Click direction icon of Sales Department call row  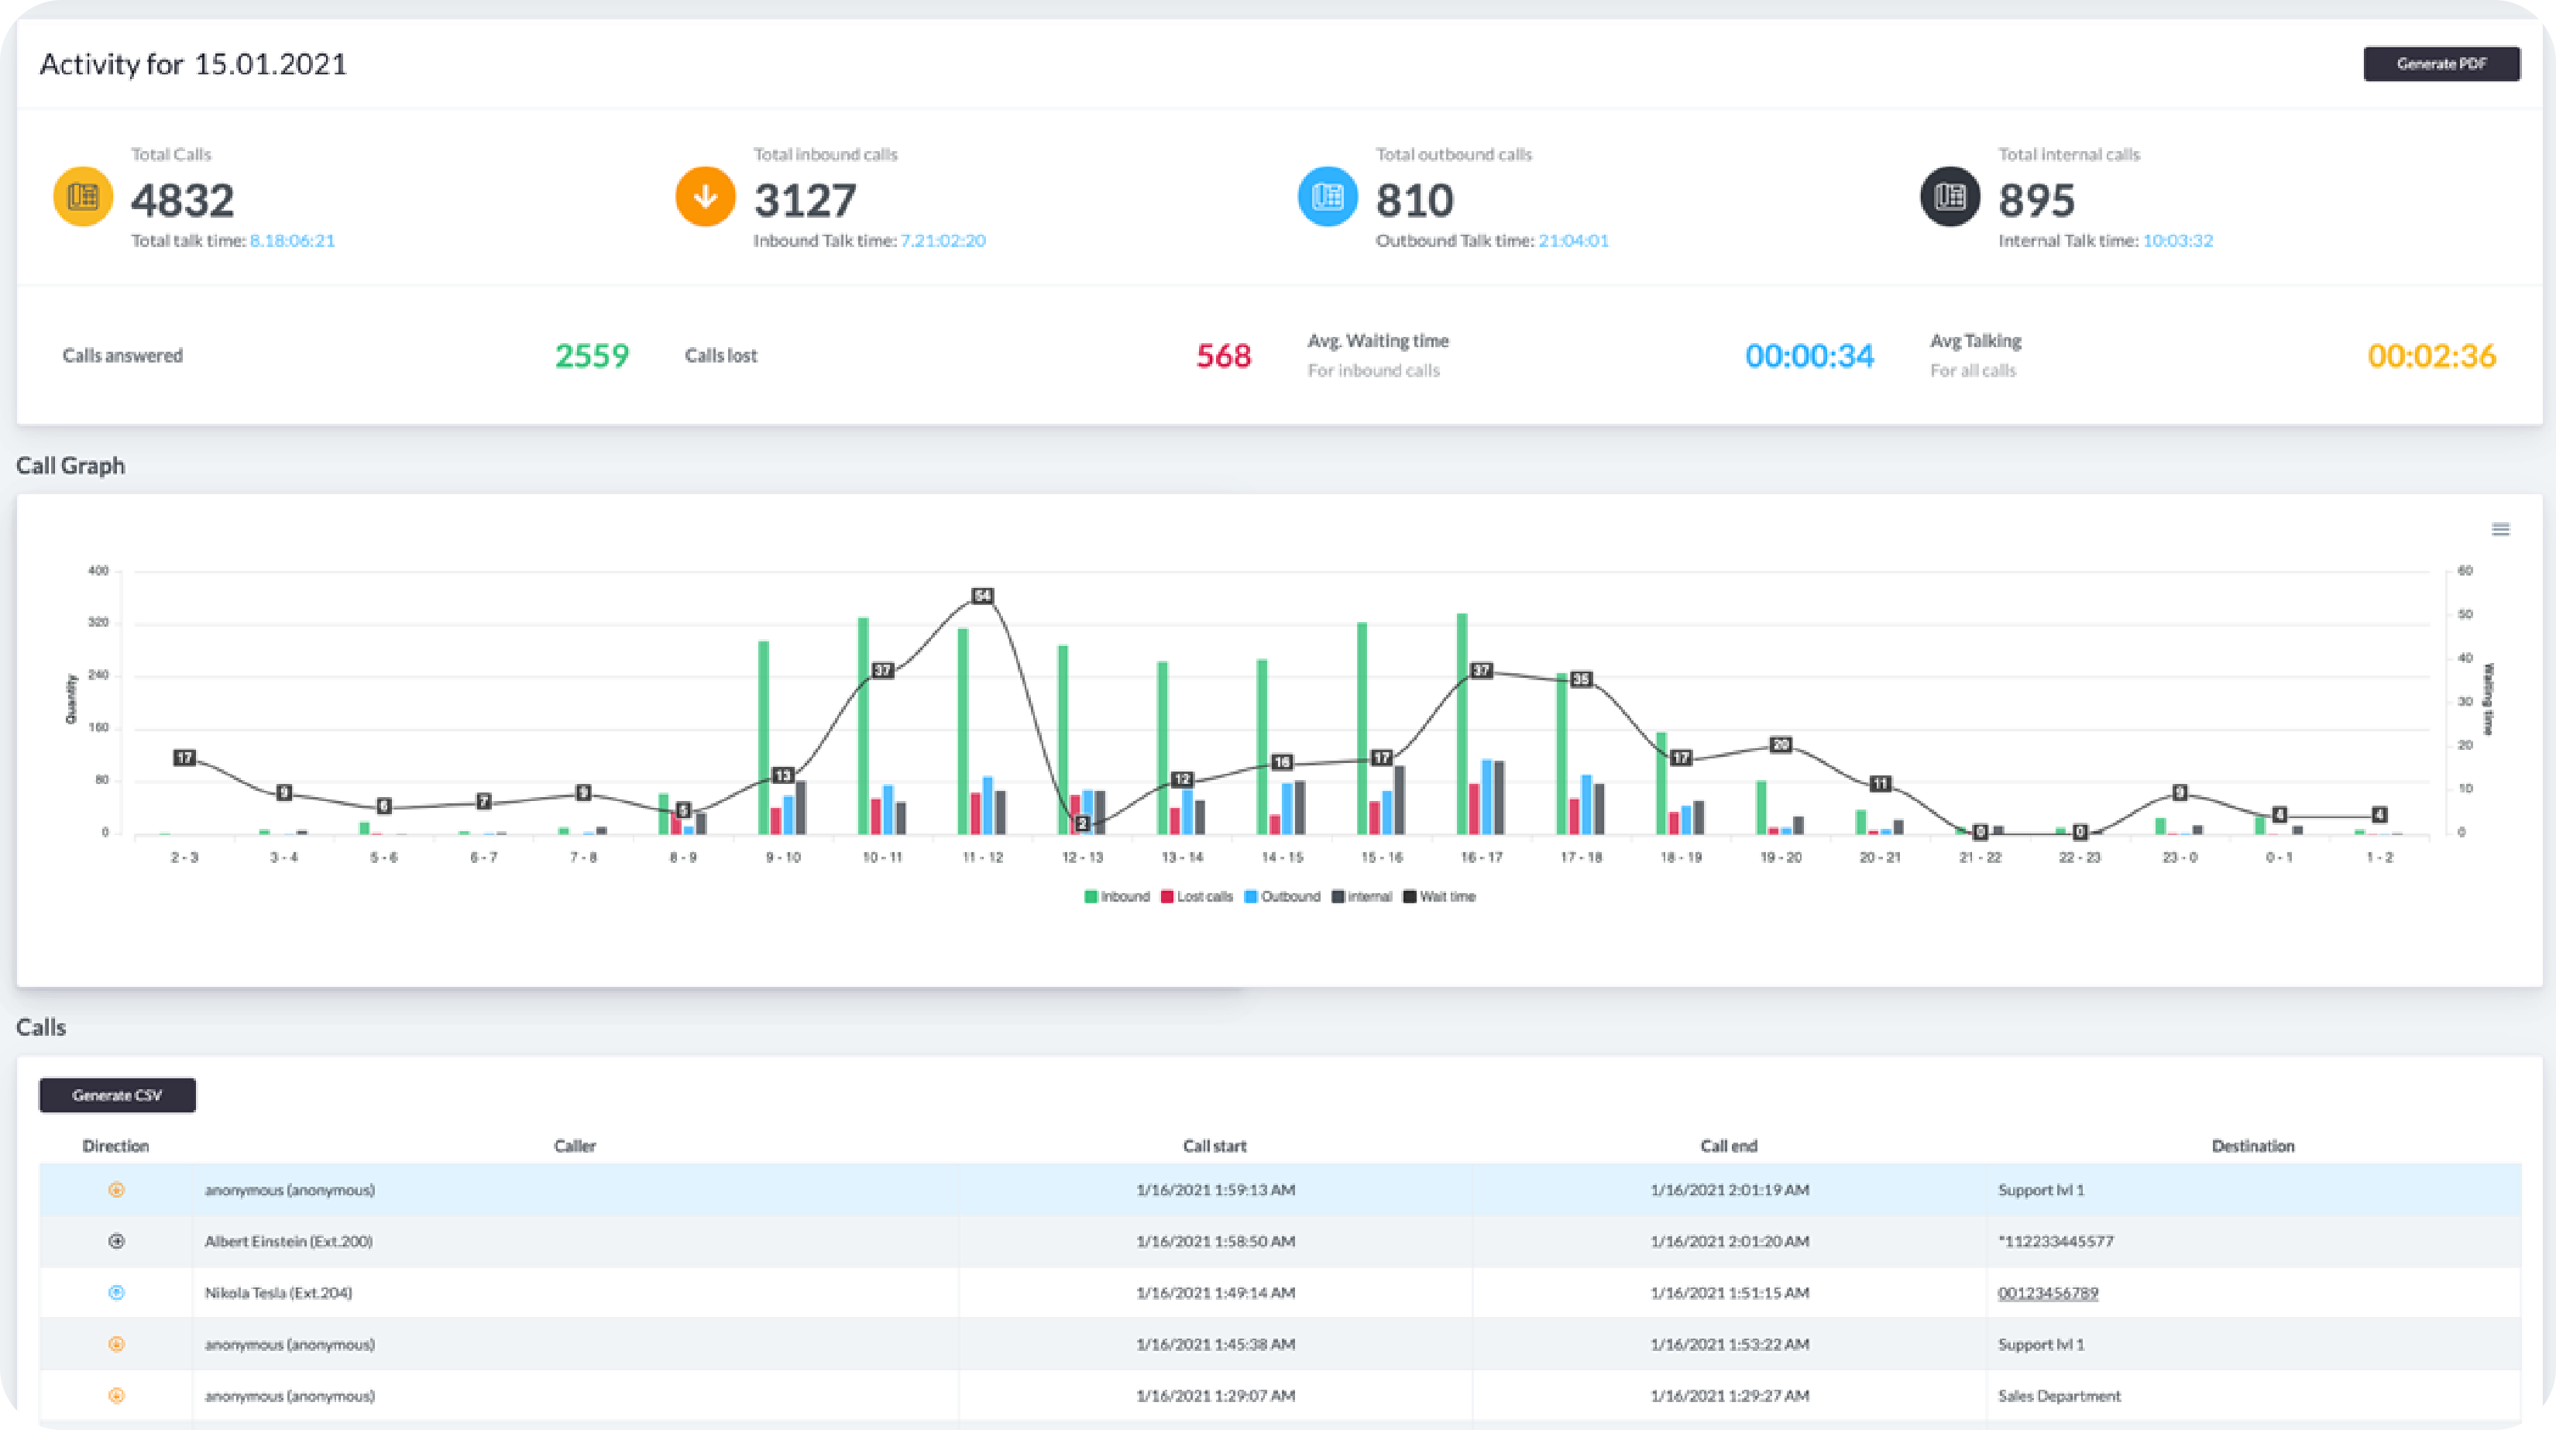pyautogui.click(x=116, y=1396)
